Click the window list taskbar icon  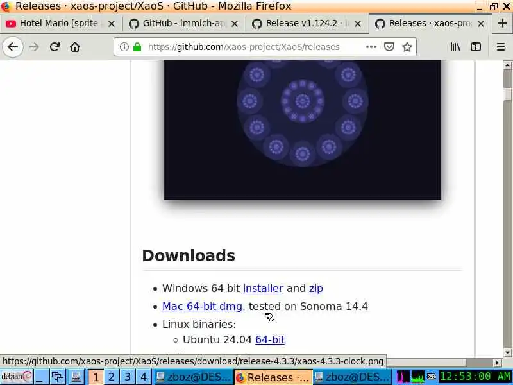coord(58,377)
